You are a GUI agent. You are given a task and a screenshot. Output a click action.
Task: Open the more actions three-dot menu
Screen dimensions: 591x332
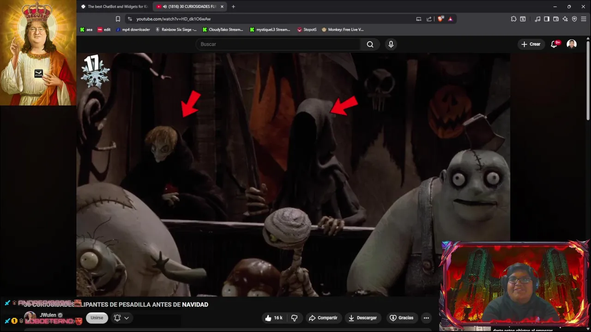(426, 318)
